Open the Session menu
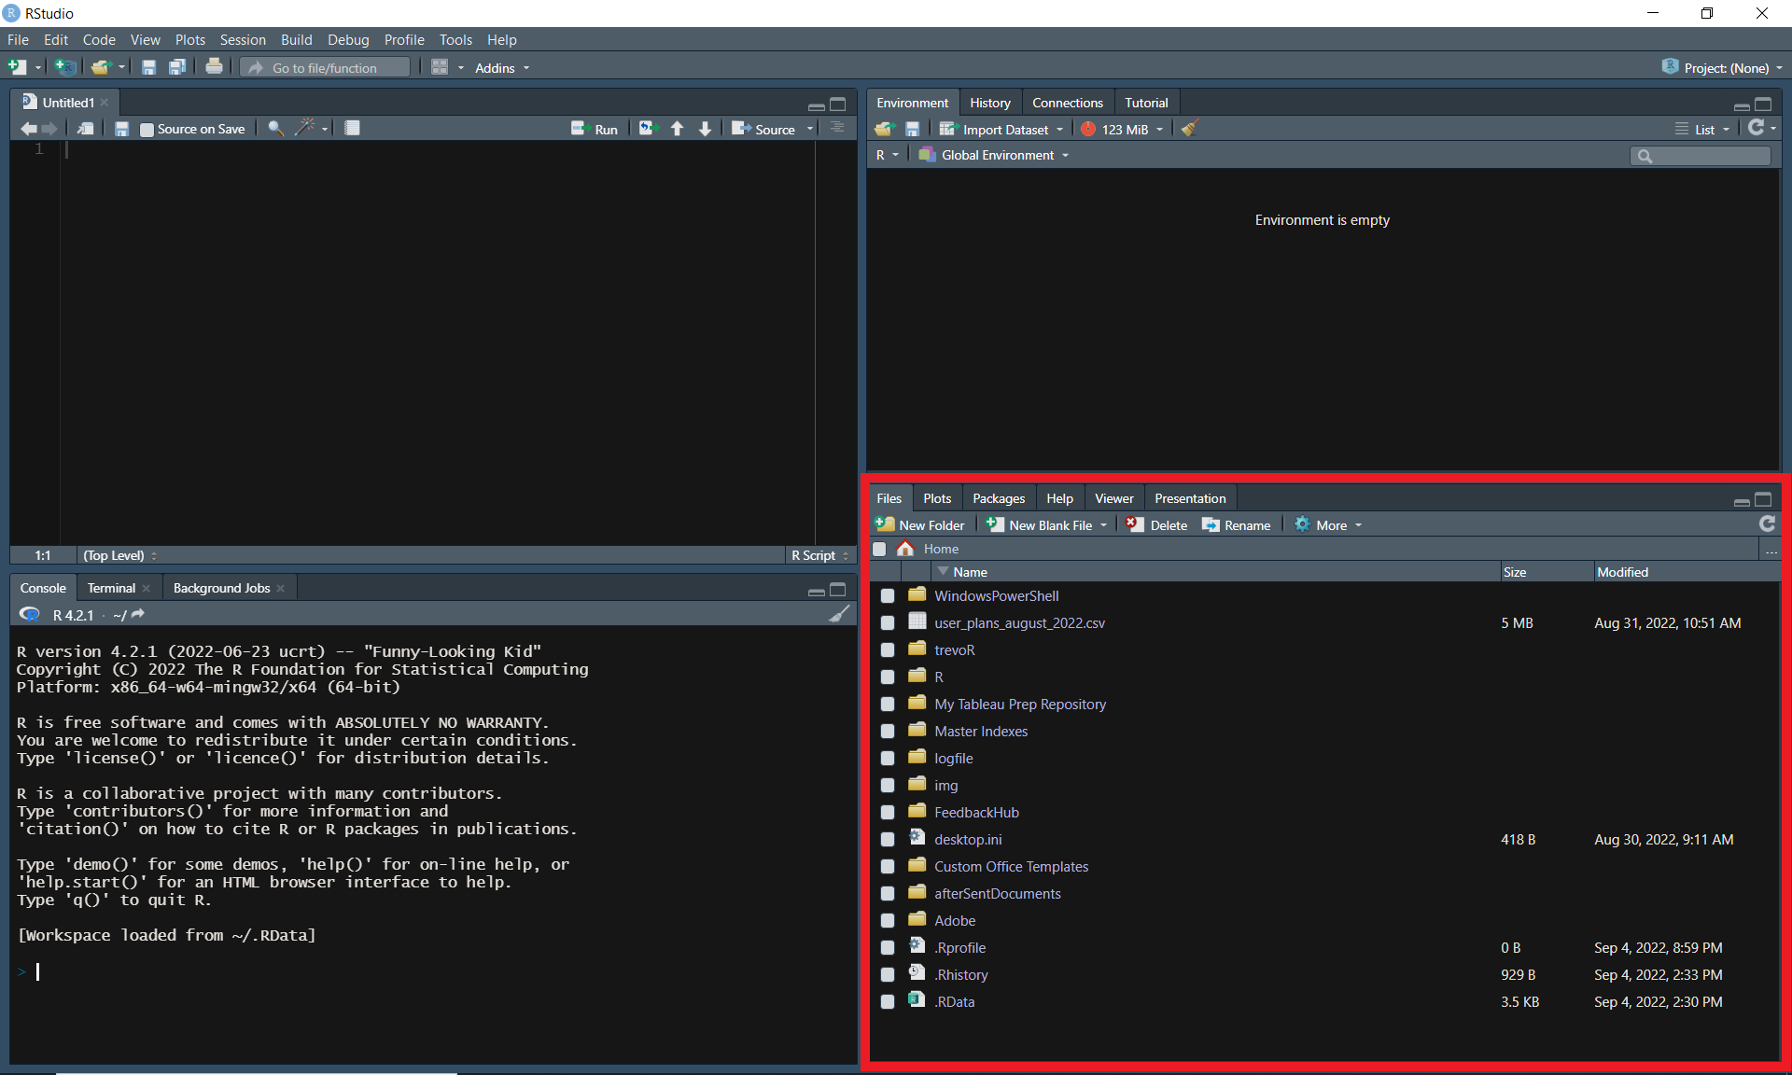 (x=243, y=40)
